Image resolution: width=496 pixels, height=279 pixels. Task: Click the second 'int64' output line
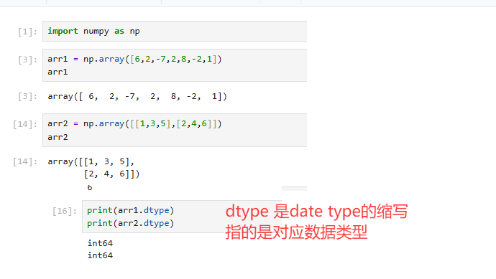click(100, 255)
